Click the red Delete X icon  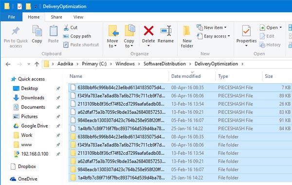(148, 31)
